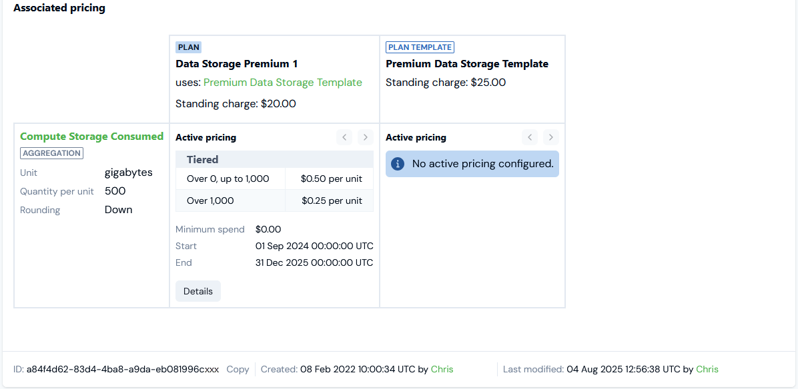Image resolution: width=798 pixels, height=389 pixels.
Task: Click Chris next to the Created date
Action: 442,369
